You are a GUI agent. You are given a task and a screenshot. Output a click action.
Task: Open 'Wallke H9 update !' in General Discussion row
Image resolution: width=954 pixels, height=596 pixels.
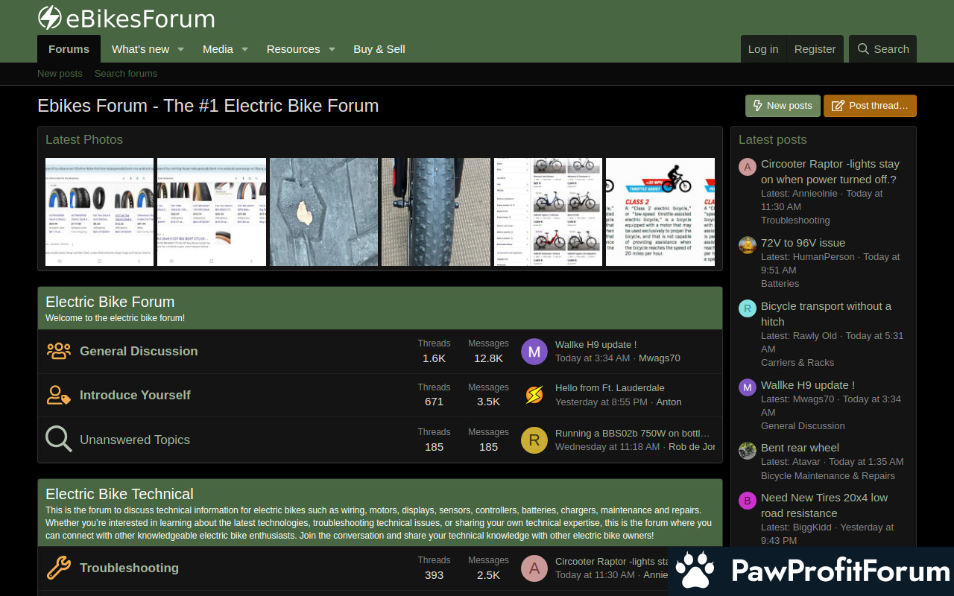596,344
